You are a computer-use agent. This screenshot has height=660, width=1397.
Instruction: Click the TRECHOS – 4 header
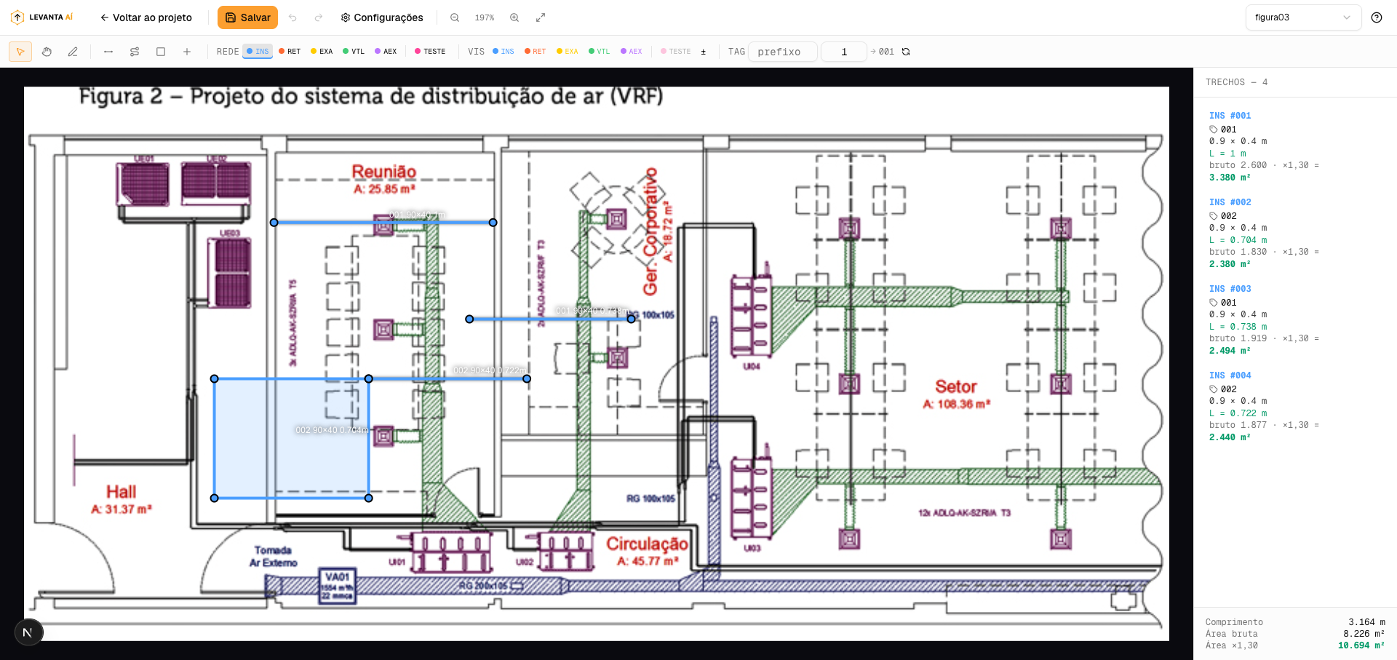(1236, 82)
